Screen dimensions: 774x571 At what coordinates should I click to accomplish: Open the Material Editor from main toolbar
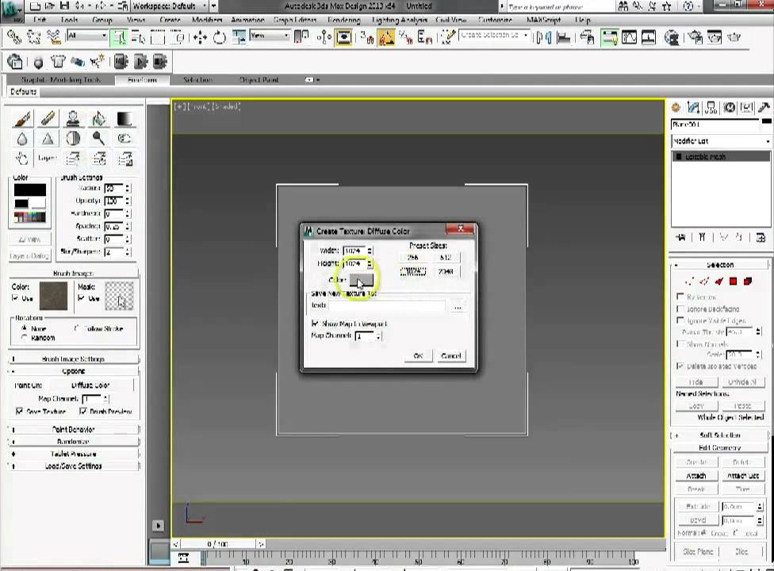pos(671,37)
